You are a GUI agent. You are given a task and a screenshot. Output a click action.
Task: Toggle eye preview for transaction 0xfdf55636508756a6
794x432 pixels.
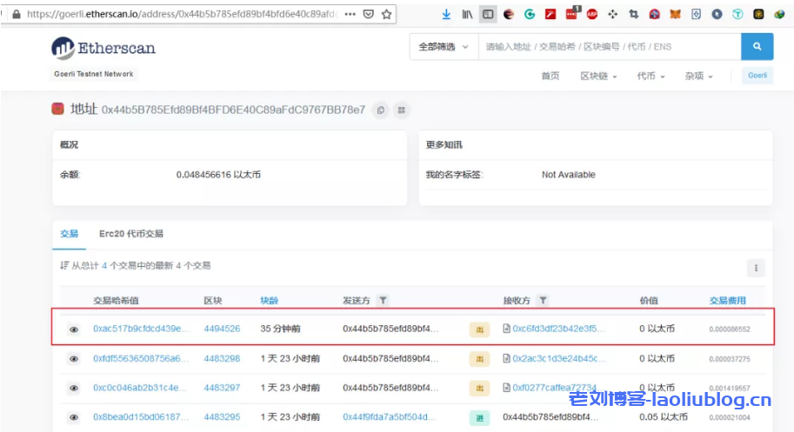click(74, 358)
